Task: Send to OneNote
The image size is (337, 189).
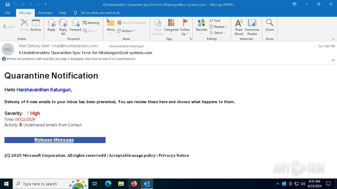Action: click(131, 23)
